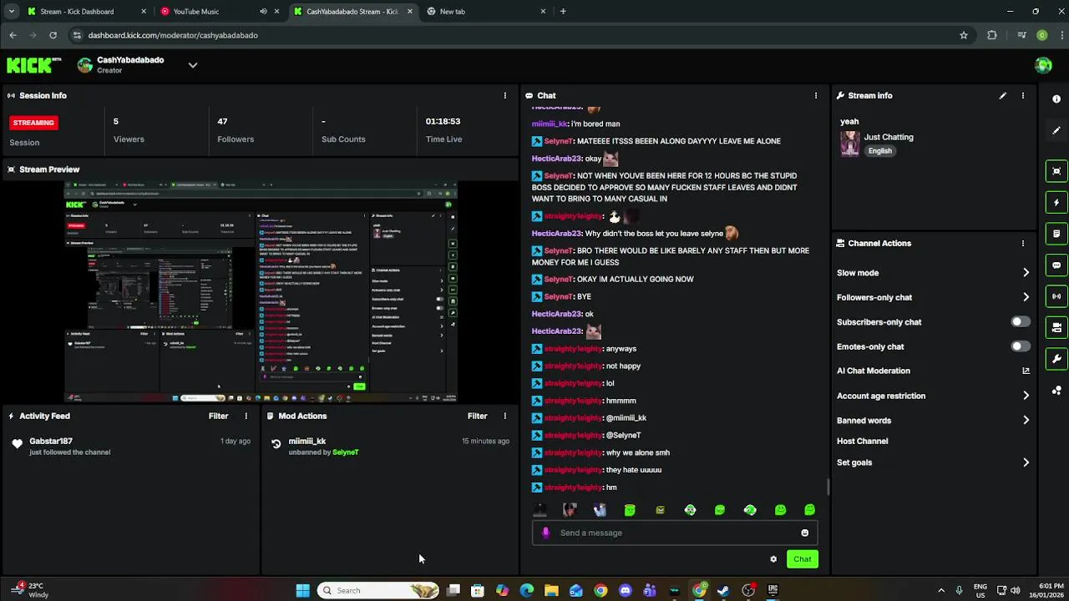This screenshot has height=601, width=1069.
Task: Toggle the camera Channel Actions sidebar icon
Action: coord(1056,327)
